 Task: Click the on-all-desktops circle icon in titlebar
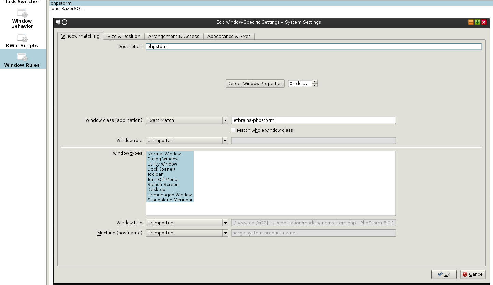(64, 22)
